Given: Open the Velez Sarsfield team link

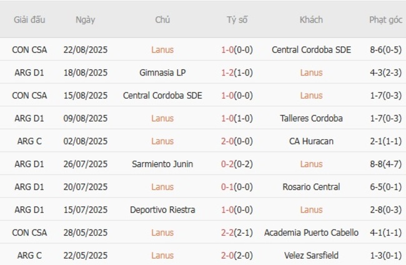Looking at the screenshot, I should 311,256.
